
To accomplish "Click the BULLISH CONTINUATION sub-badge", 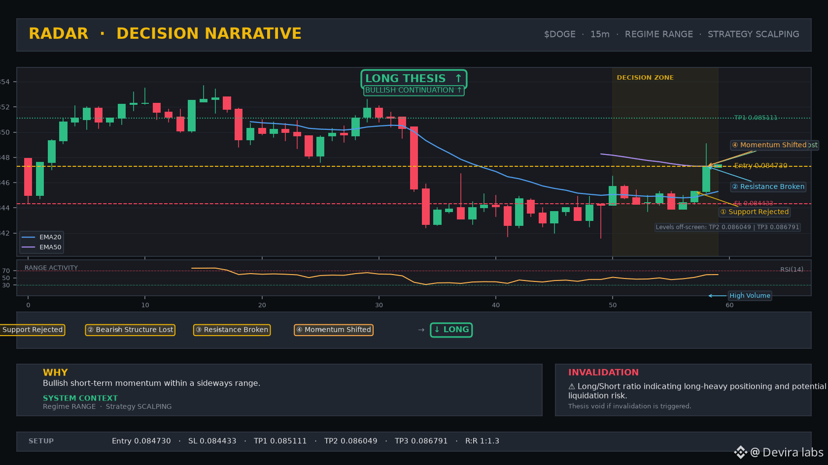I will (414, 90).
